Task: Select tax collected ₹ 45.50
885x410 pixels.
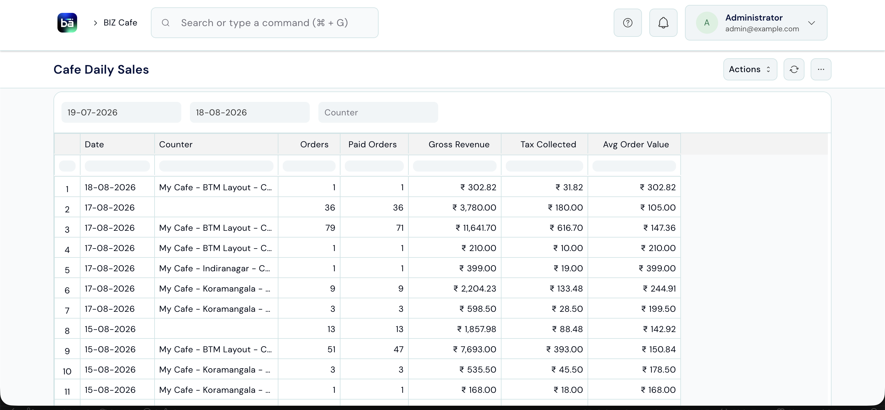Action: (544, 369)
